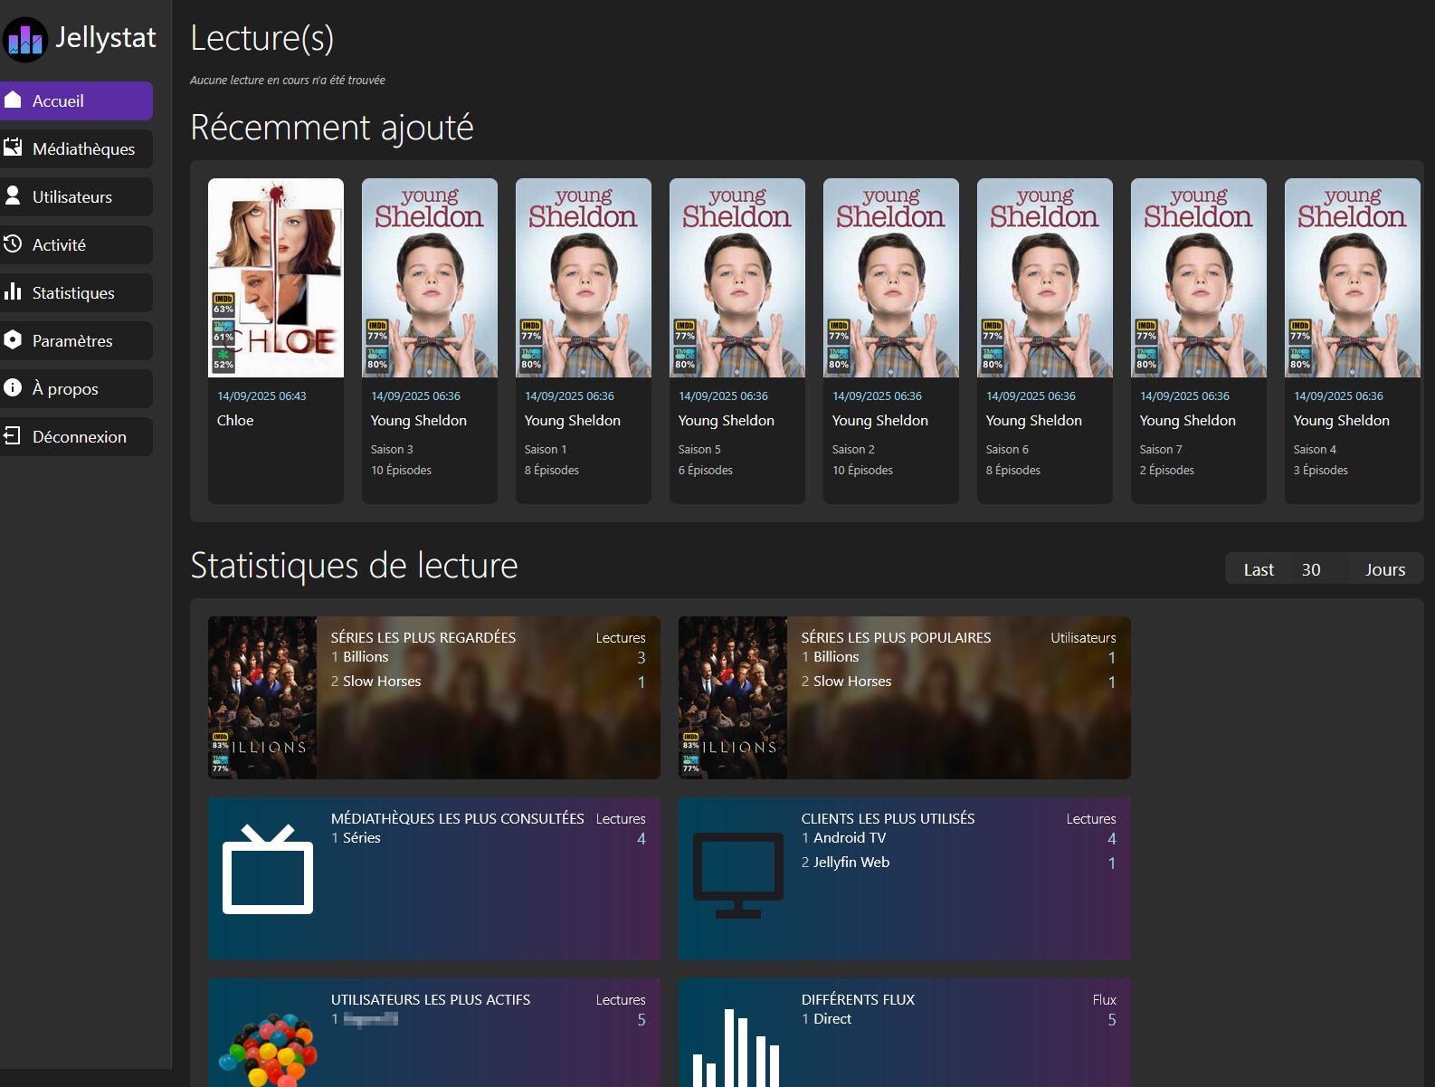
Task: Click the Médiathèques library icon
Action: point(13,148)
